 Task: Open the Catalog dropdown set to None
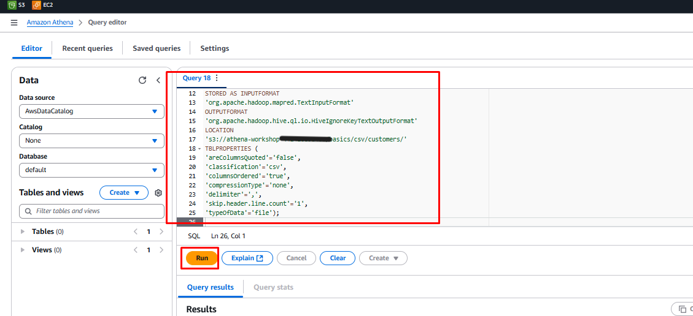91,141
